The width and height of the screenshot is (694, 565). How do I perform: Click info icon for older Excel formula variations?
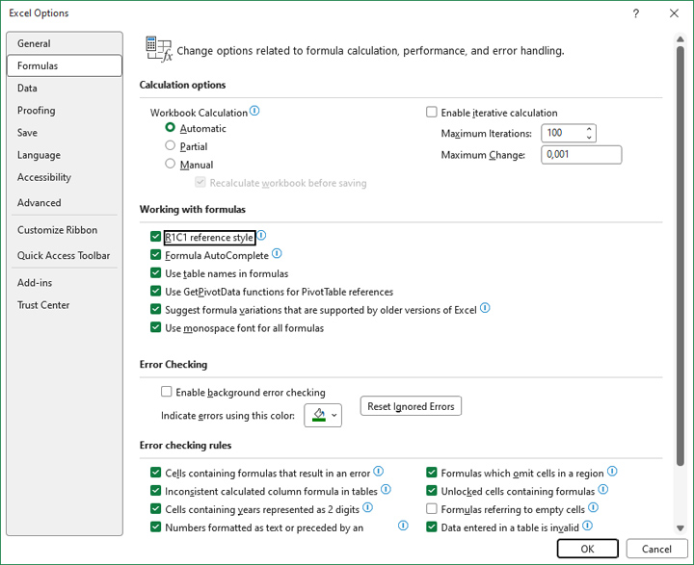tap(485, 309)
